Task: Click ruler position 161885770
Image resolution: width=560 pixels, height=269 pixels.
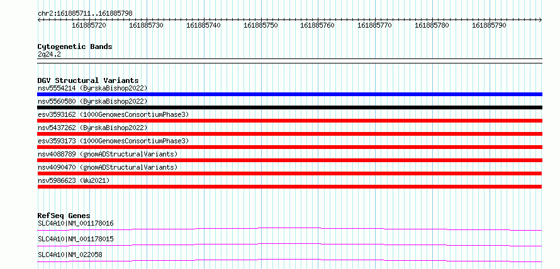Action: tap(374, 25)
